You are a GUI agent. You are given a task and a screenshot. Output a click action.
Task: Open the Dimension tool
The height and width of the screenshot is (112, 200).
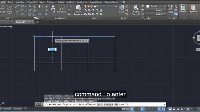(x=62, y=9)
